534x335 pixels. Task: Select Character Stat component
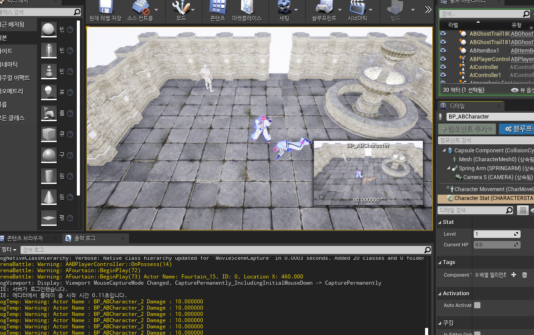point(486,198)
